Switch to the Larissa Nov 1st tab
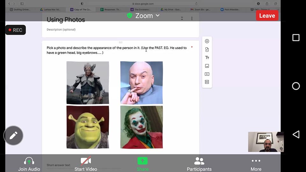 pos(50,10)
